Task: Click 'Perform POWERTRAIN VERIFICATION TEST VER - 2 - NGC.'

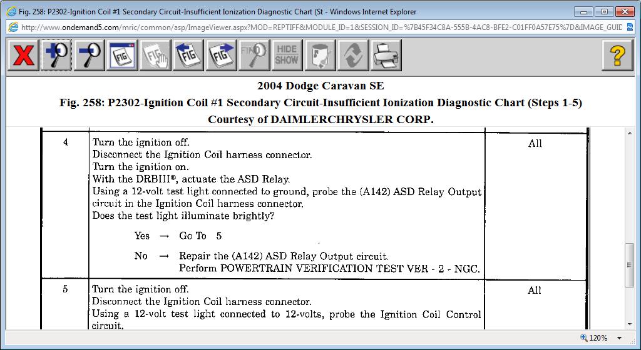Action: [329, 268]
